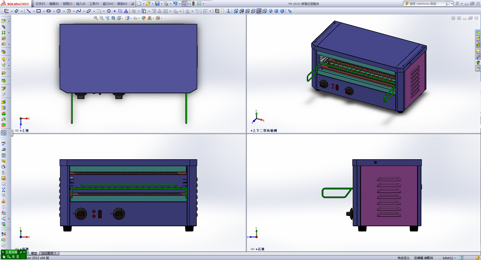
Task: Click the Rebuild traffic light icon
Action: point(193,3)
